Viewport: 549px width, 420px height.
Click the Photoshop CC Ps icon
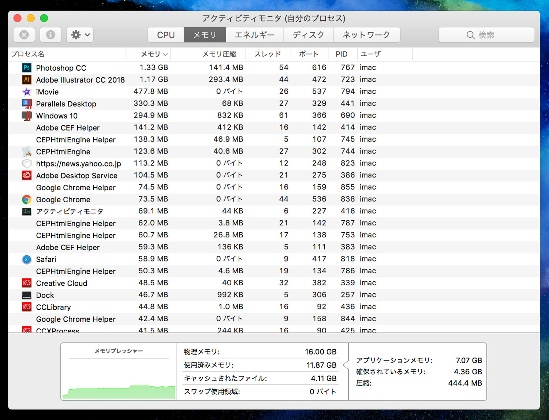27,68
